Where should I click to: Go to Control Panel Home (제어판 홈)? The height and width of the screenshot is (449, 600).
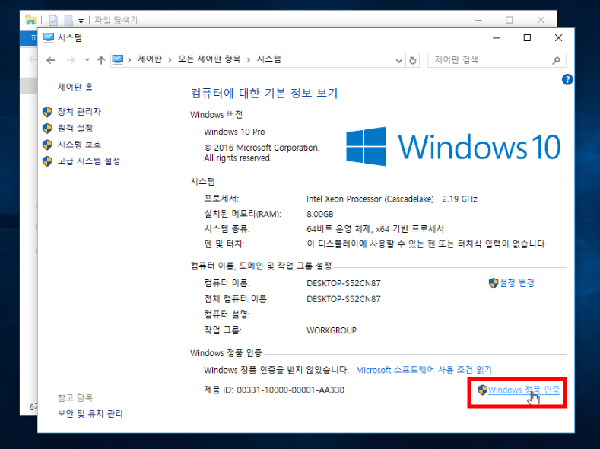pos(75,88)
